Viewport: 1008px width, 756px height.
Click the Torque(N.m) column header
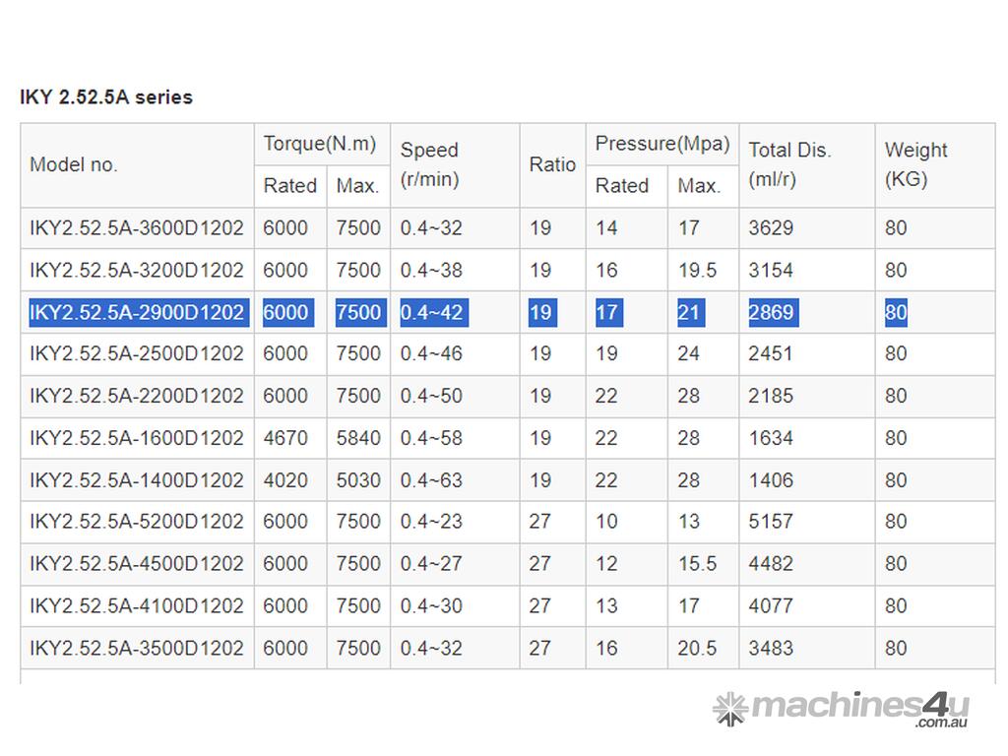(x=320, y=144)
